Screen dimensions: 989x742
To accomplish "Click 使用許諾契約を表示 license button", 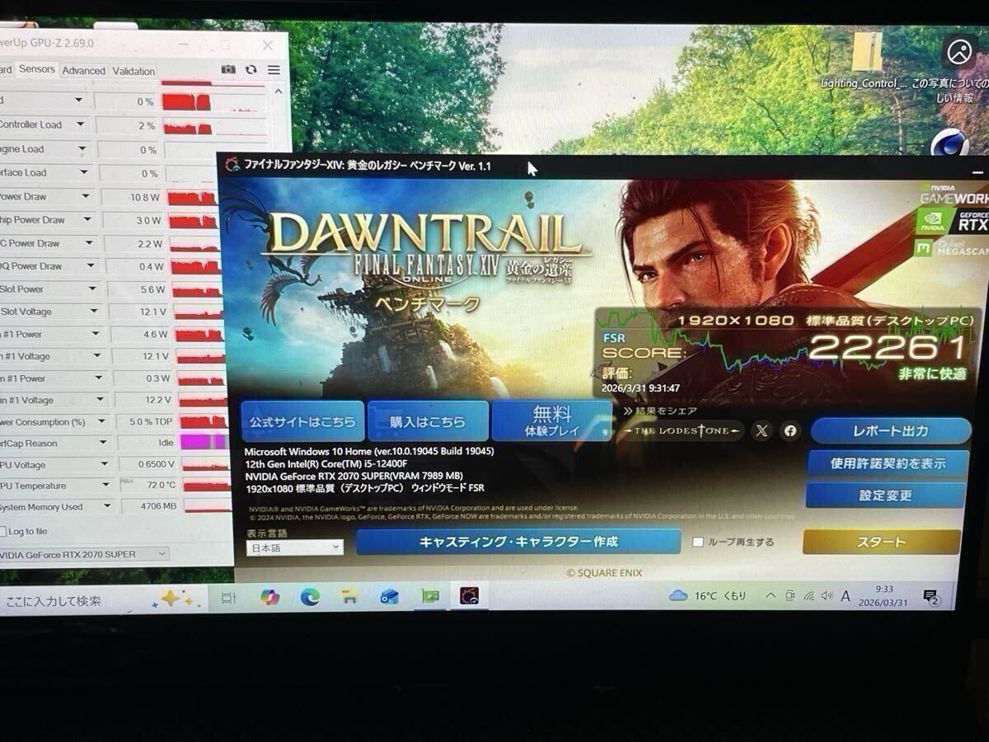I will (x=887, y=463).
